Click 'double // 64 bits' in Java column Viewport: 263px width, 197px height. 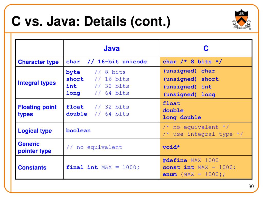(98, 114)
